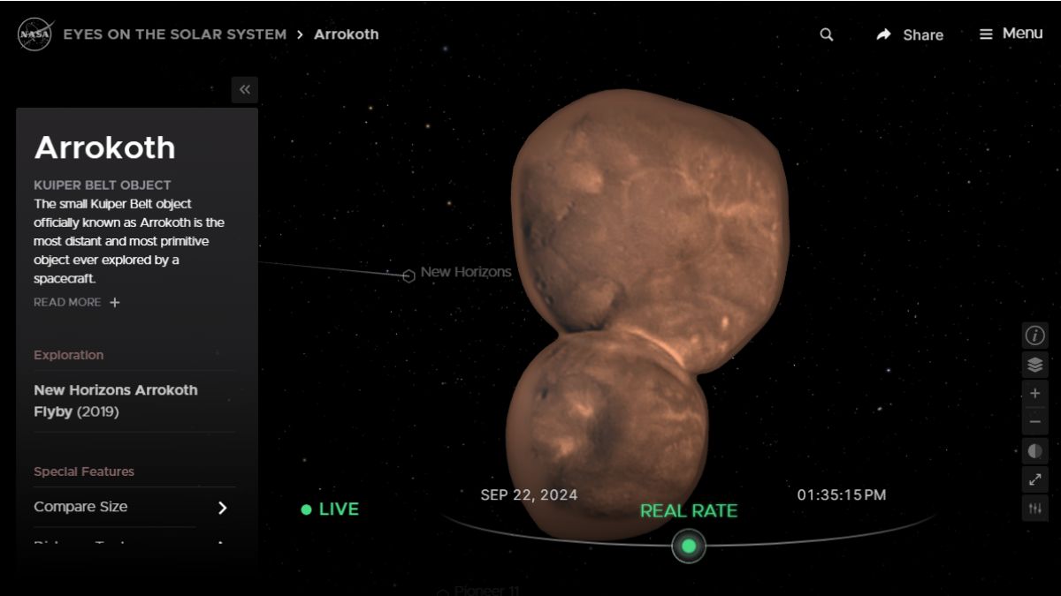Zoom in using the plus icon
Screen dimensions: 1061x596
(1034, 393)
